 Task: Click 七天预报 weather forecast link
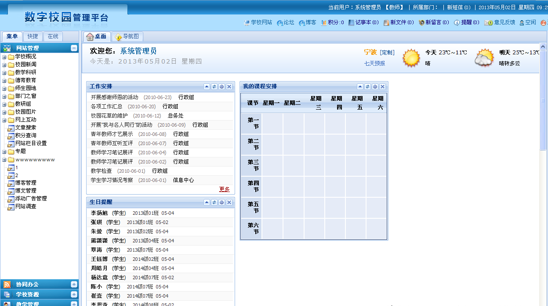pos(374,64)
